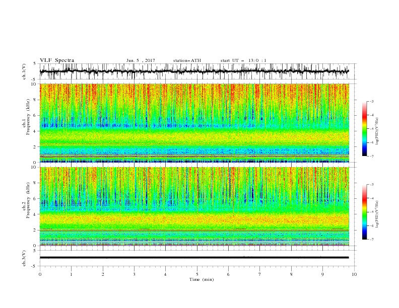Screen dimensions: 399x308
Task: Click time axis tick label "5"
Action: [197, 274]
